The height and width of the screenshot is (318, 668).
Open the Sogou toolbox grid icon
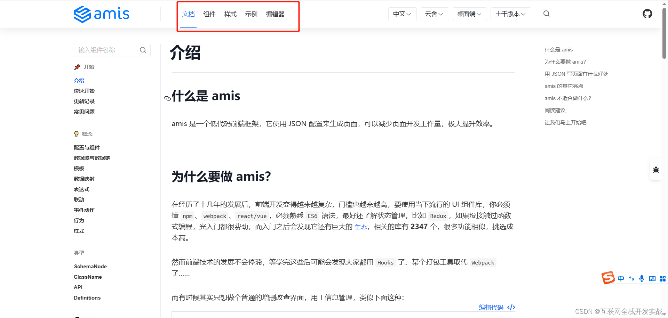pyautogui.click(x=663, y=278)
